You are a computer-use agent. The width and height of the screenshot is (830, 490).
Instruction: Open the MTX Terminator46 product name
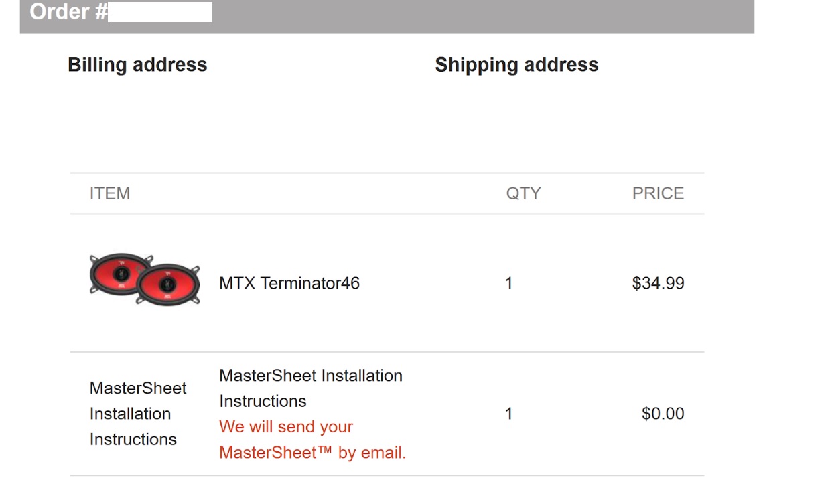(x=289, y=283)
